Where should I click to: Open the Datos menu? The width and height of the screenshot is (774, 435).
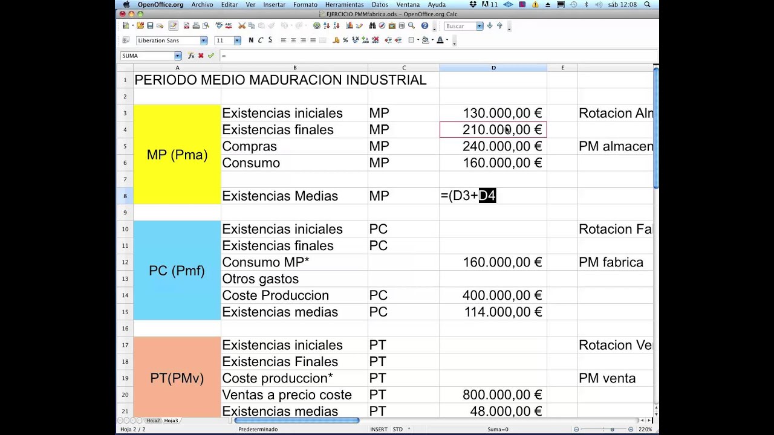coord(380,4)
